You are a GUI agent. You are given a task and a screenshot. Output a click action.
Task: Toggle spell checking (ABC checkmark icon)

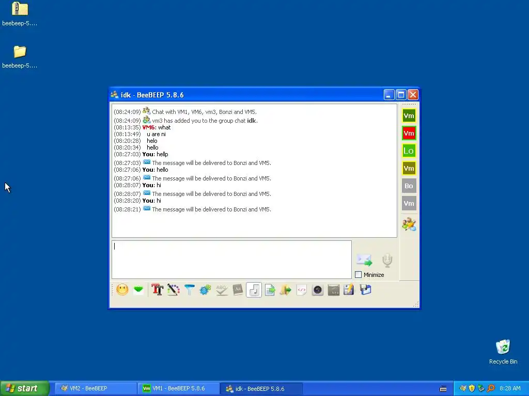click(x=221, y=290)
